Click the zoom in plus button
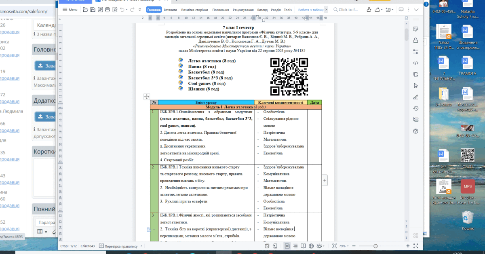 point(408,246)
